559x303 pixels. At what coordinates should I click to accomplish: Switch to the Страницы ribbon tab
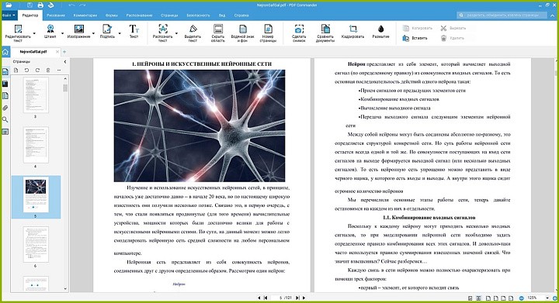pyautogui.click(x=169, y=15)
